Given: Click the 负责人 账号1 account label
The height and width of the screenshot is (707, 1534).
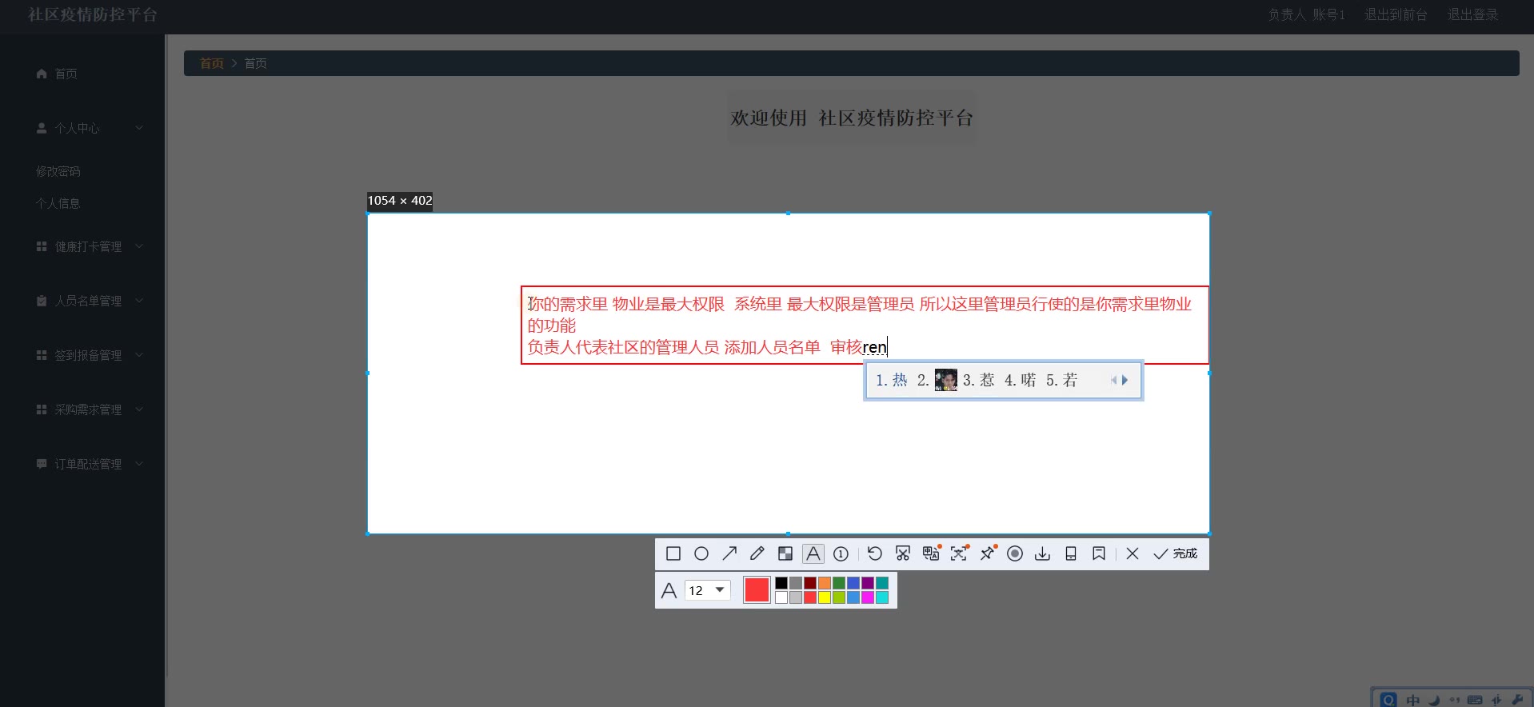Looking at the screenshot, I should (1306, 14).
